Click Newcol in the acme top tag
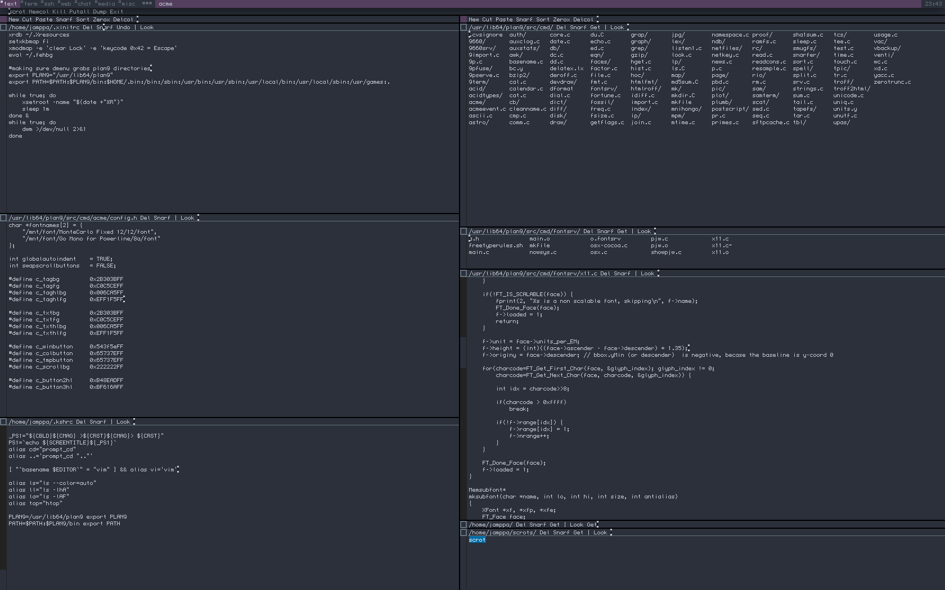Image resolution: width=945 pixels, height=590 pixels. [x=39, y=11]
